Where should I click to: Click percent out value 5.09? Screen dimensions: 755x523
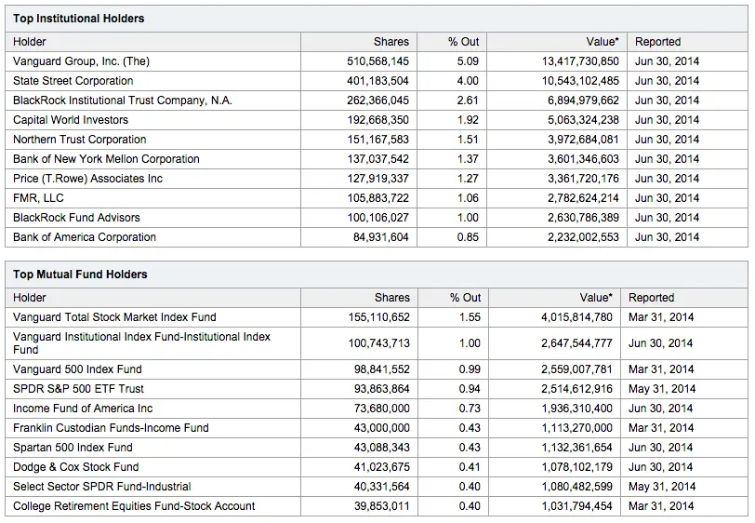(x=468, y=61)
